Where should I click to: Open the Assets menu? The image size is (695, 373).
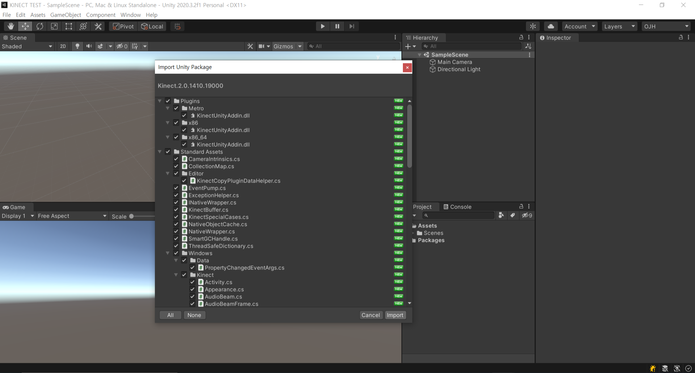tap(38, 15)
